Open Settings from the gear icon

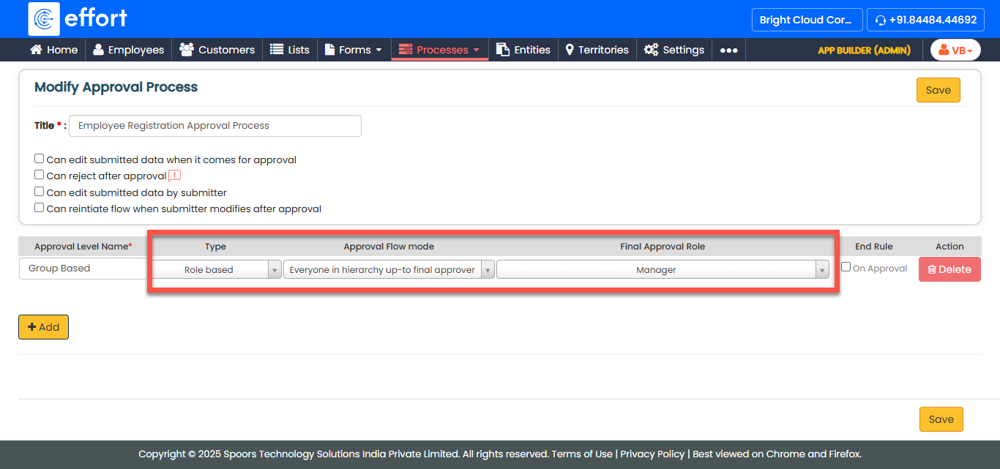click(673, 50)
